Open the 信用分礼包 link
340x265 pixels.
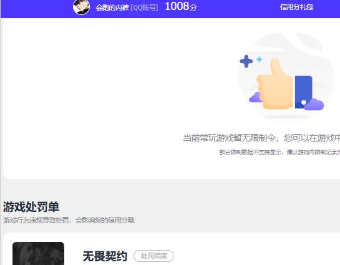(296, 7)
